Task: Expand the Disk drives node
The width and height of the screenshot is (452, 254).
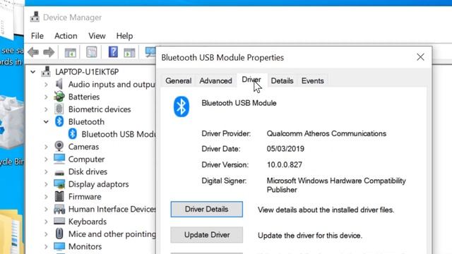Action: pyautogui.click(x=46, y=171)
